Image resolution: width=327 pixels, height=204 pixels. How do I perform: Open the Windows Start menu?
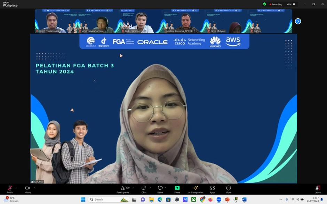pos(83,199)
